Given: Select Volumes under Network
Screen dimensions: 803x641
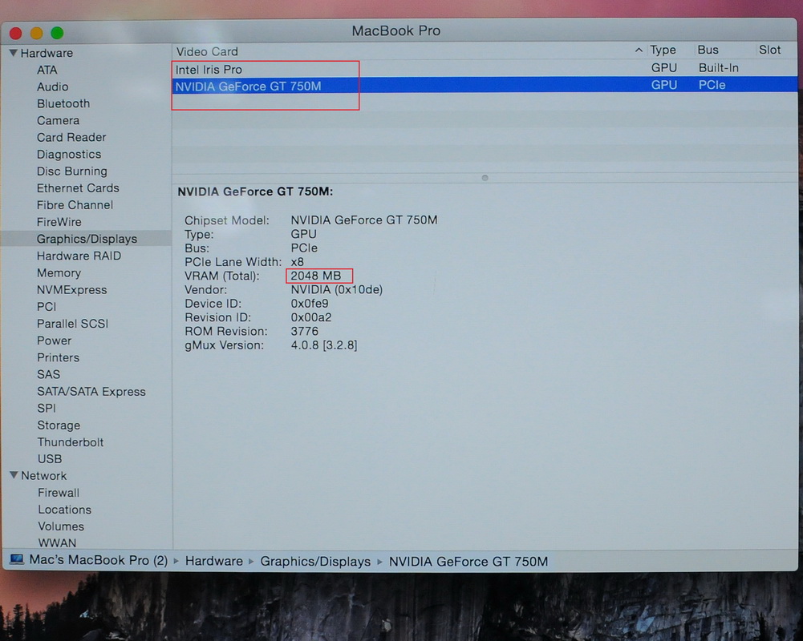Looking at the screenshot, I should point(61,526).
